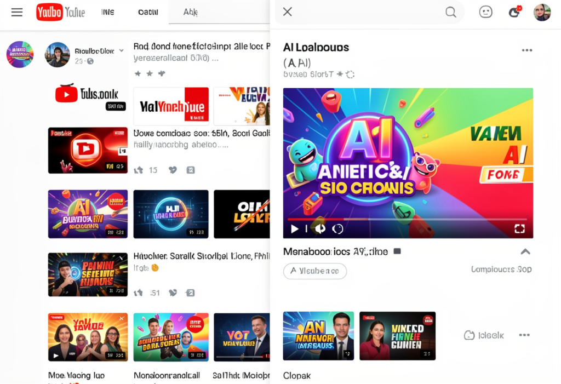Open the related video thumbnail with news anchors
Viewport: 561px width, 384px height.
tap(318, 335)
